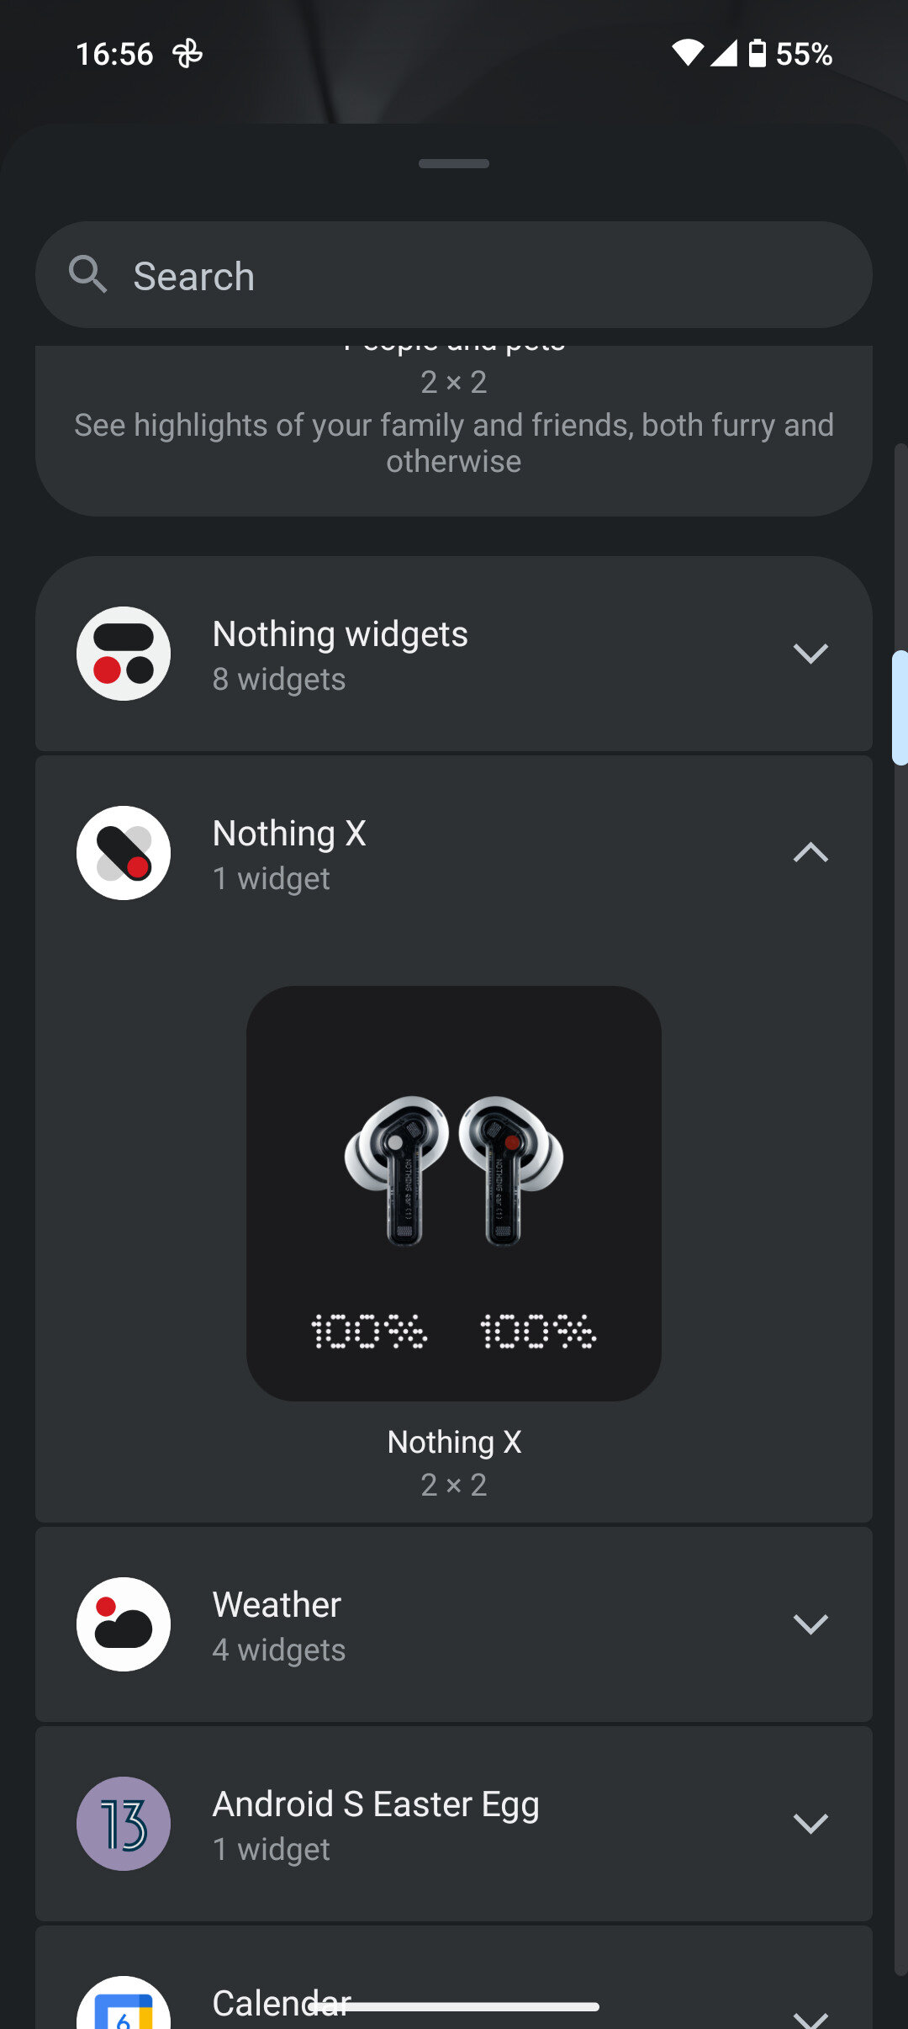The image size is (908, 2029).
Task: Open the Weather 4 widgets row
Action: (454, 1624)
